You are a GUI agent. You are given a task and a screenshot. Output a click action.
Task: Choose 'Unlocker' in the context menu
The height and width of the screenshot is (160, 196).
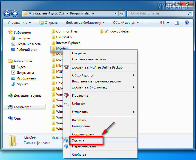pyautogui.click(x=100, y=104)
